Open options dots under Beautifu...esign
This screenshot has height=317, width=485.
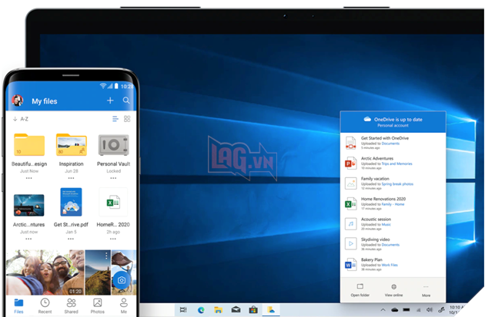click(x=28, y=178)
